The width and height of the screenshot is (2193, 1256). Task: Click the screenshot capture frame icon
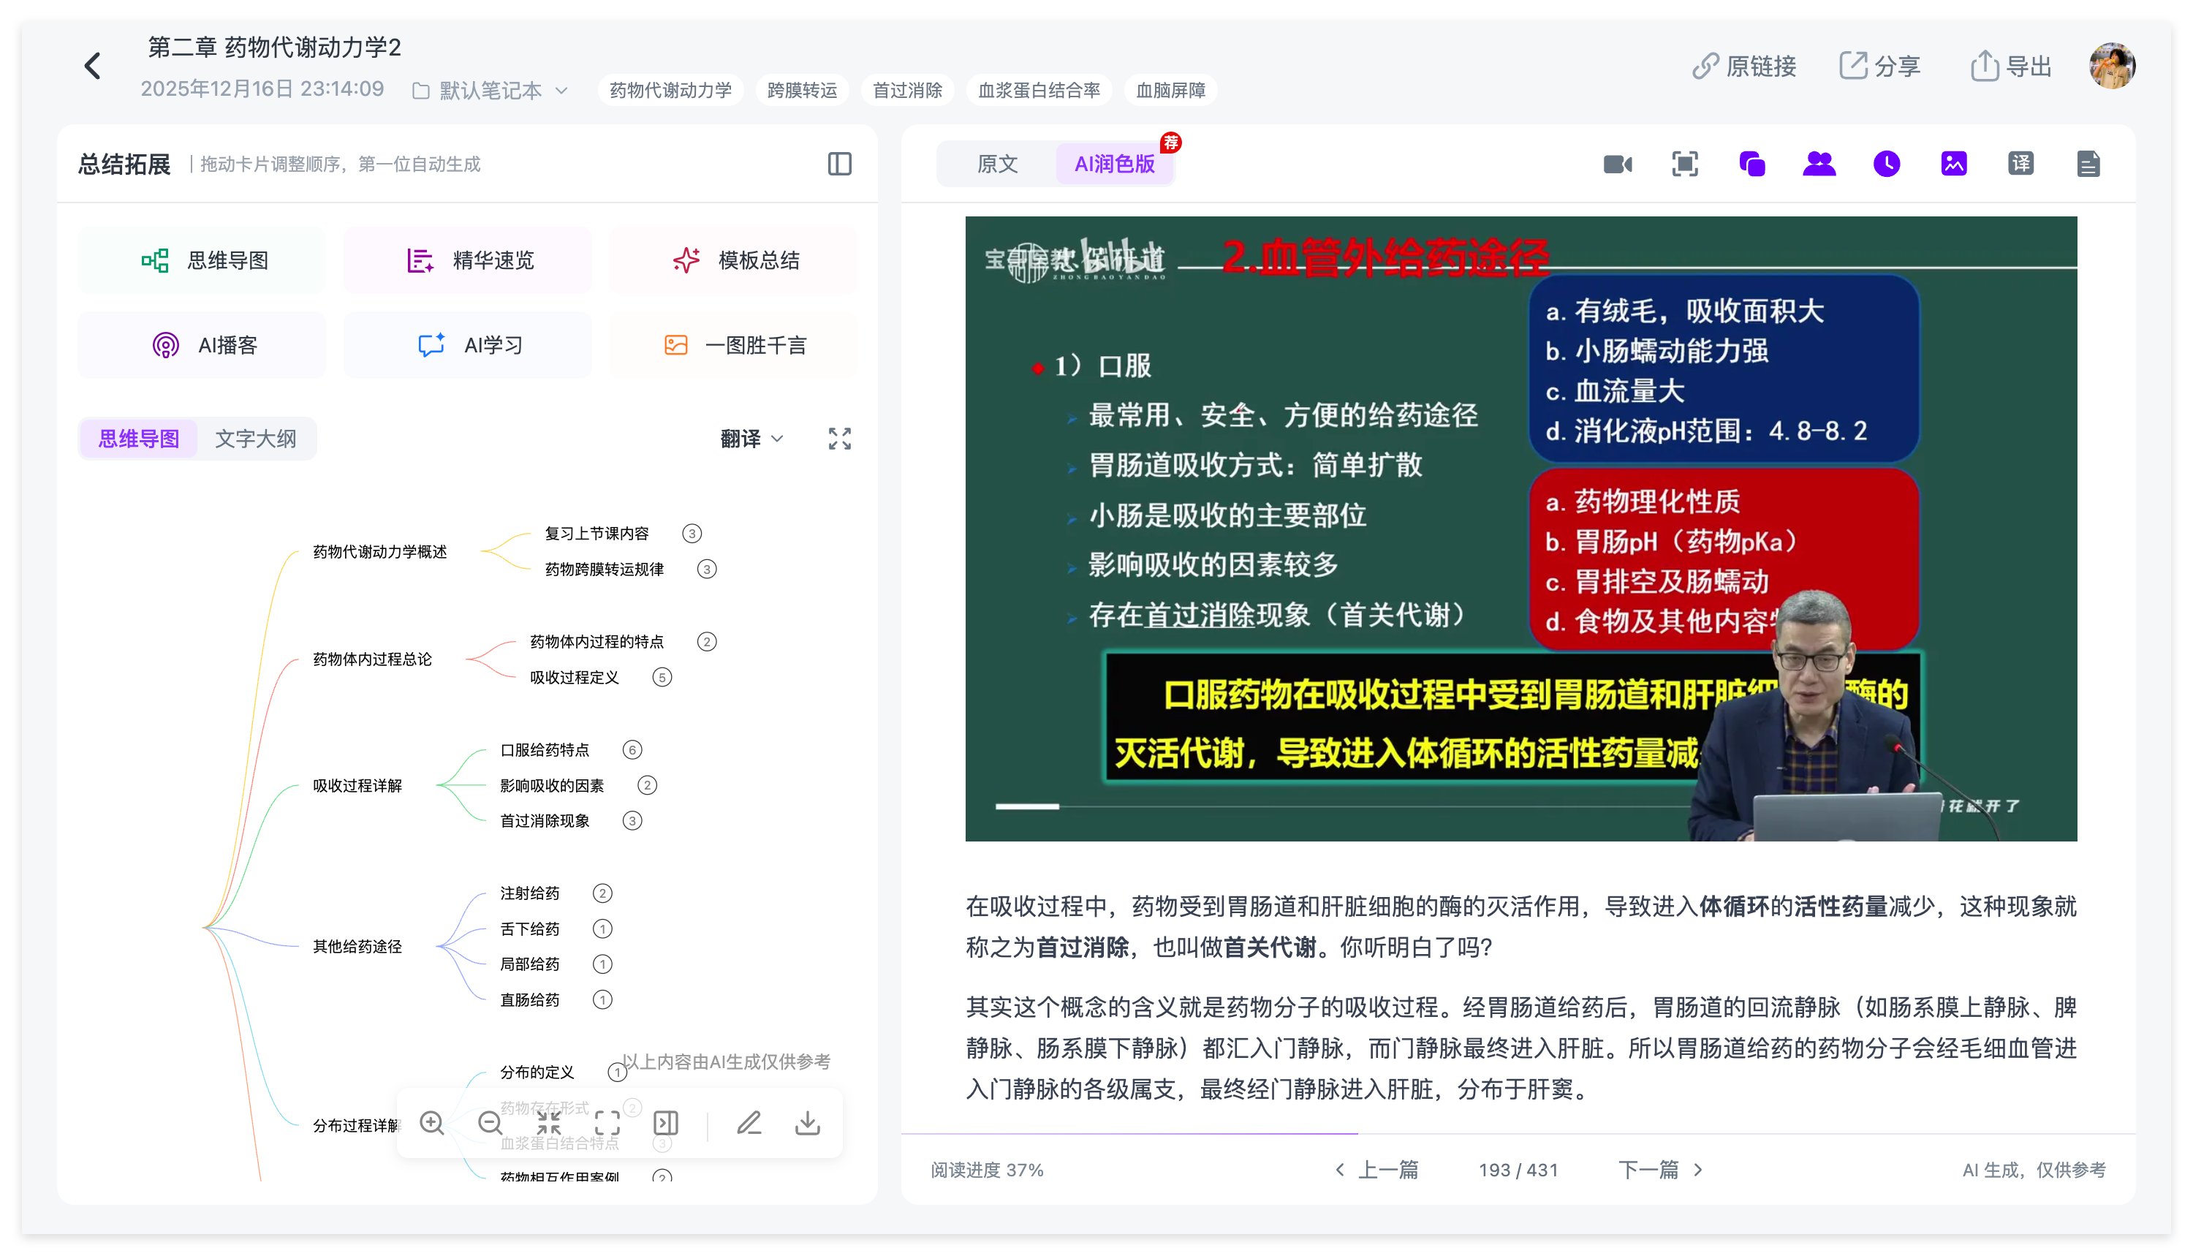(x=1684, y=164)
